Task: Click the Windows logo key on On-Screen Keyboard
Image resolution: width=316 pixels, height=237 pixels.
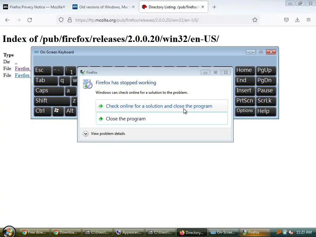Action: click(x=58, y=111)
